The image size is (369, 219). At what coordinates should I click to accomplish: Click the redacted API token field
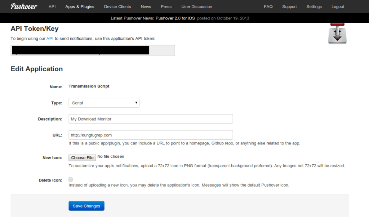tap(93, 50)
